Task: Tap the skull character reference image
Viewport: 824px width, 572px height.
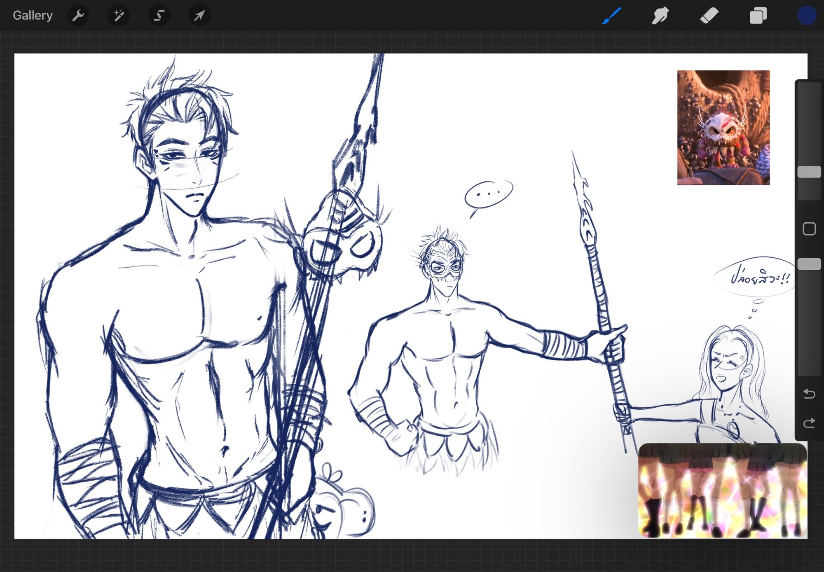Action: [723, 128]
